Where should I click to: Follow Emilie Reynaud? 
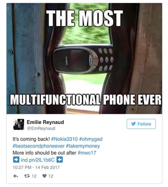coord(141,124)
